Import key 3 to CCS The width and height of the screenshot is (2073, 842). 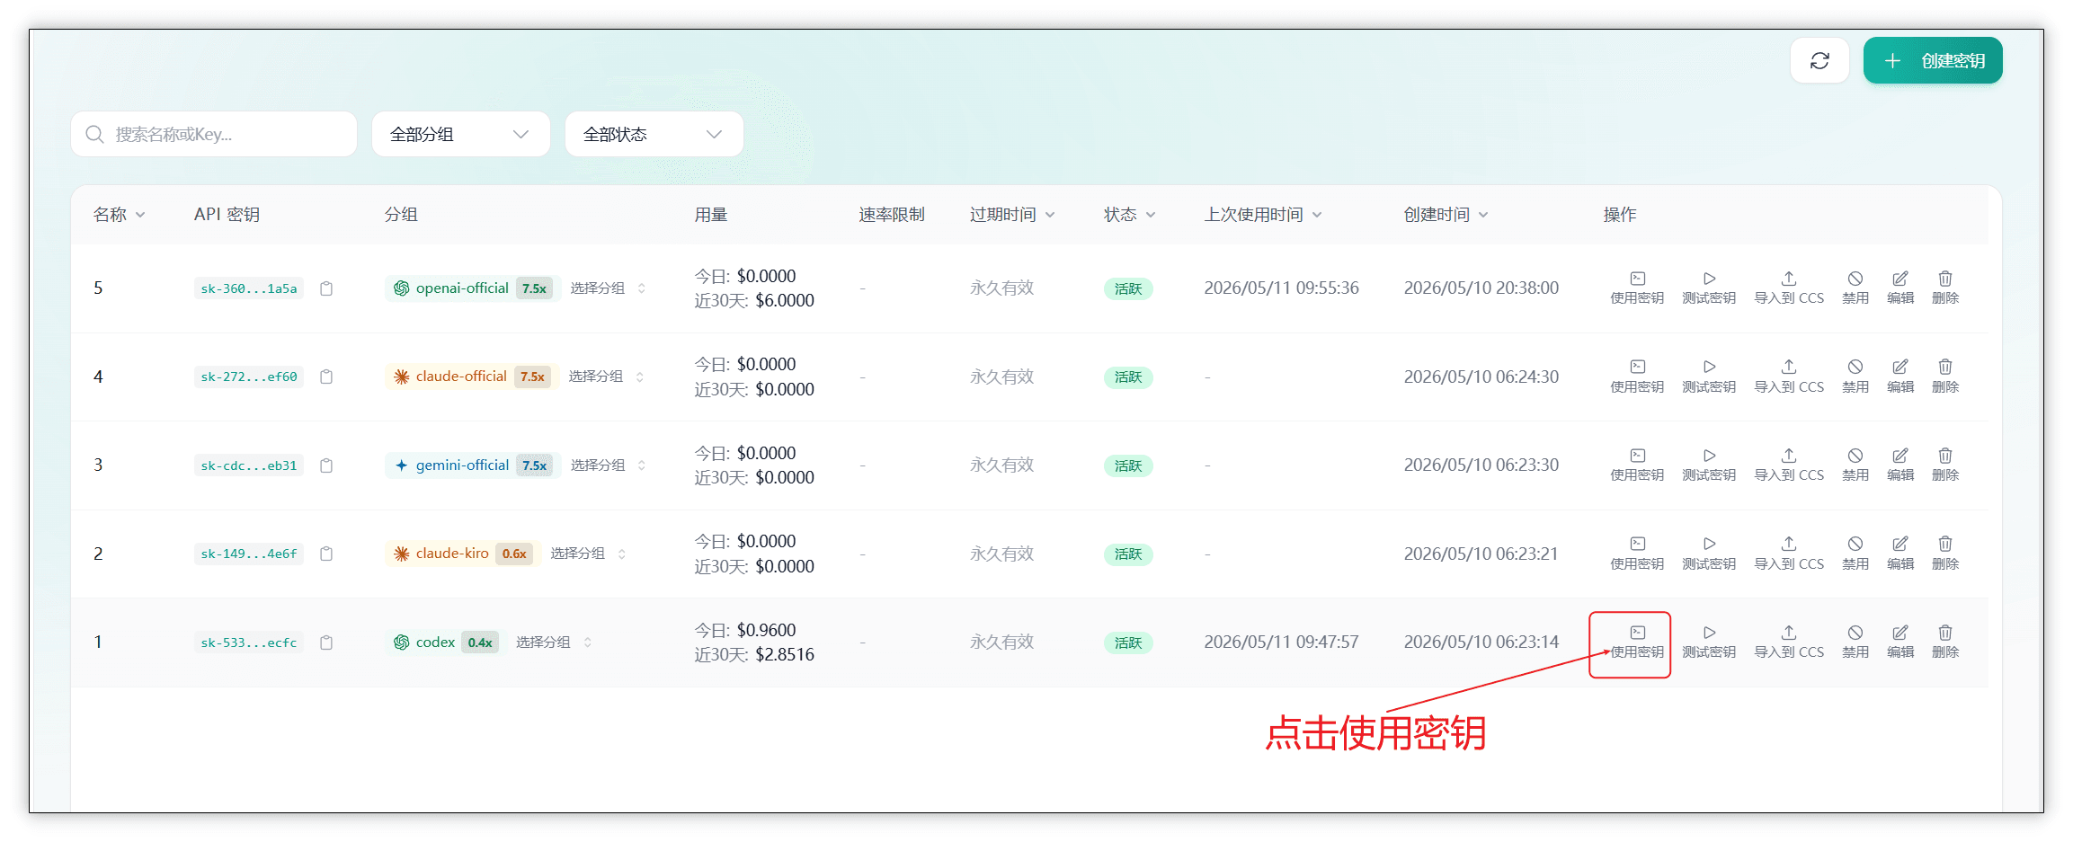(x=1789, y=465)
